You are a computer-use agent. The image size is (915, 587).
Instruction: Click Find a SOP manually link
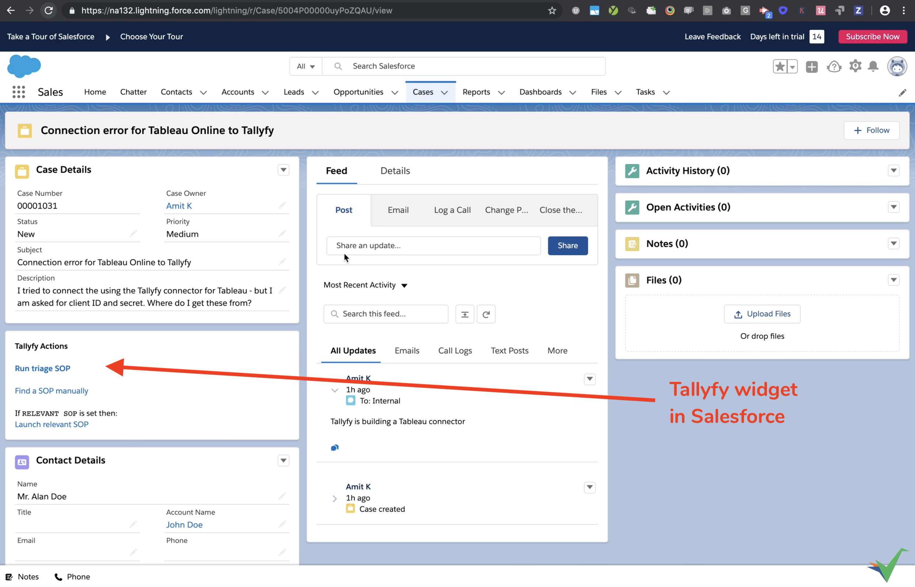coord(52,391)
